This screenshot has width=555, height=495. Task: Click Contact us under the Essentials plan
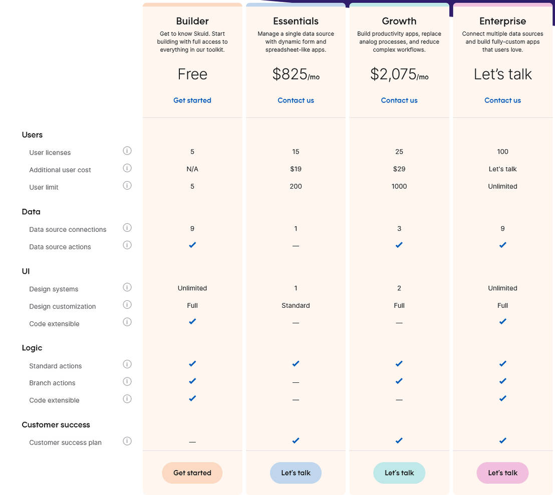pyautogui.click(x=296, y=100)
